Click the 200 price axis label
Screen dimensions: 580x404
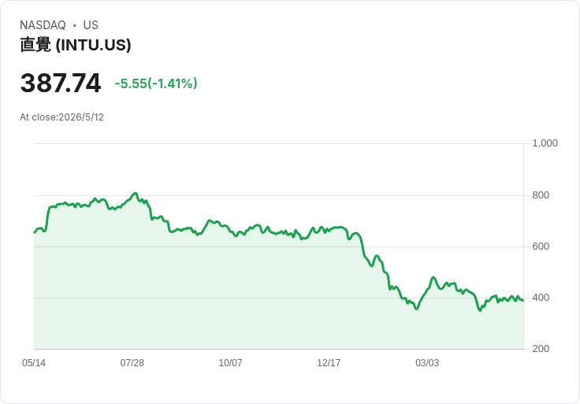point(541,349)
